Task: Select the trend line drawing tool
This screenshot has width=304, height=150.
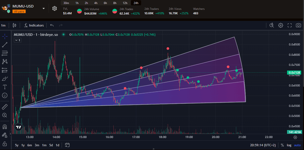Action: point(5,45)
